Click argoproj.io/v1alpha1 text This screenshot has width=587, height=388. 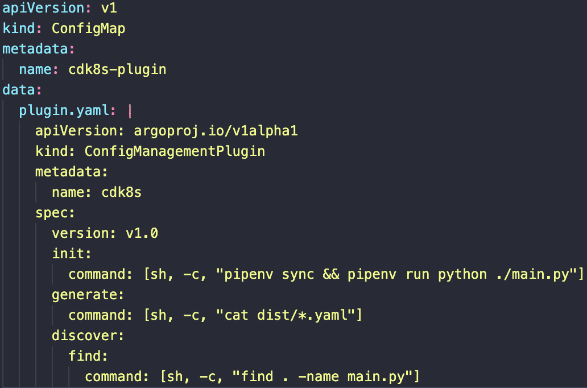216,131
